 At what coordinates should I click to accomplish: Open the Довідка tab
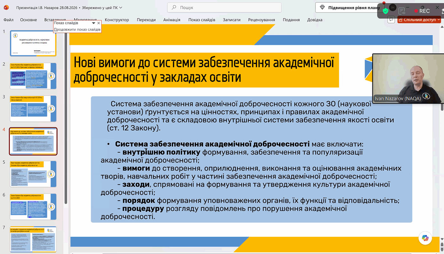tap(315, 20)
